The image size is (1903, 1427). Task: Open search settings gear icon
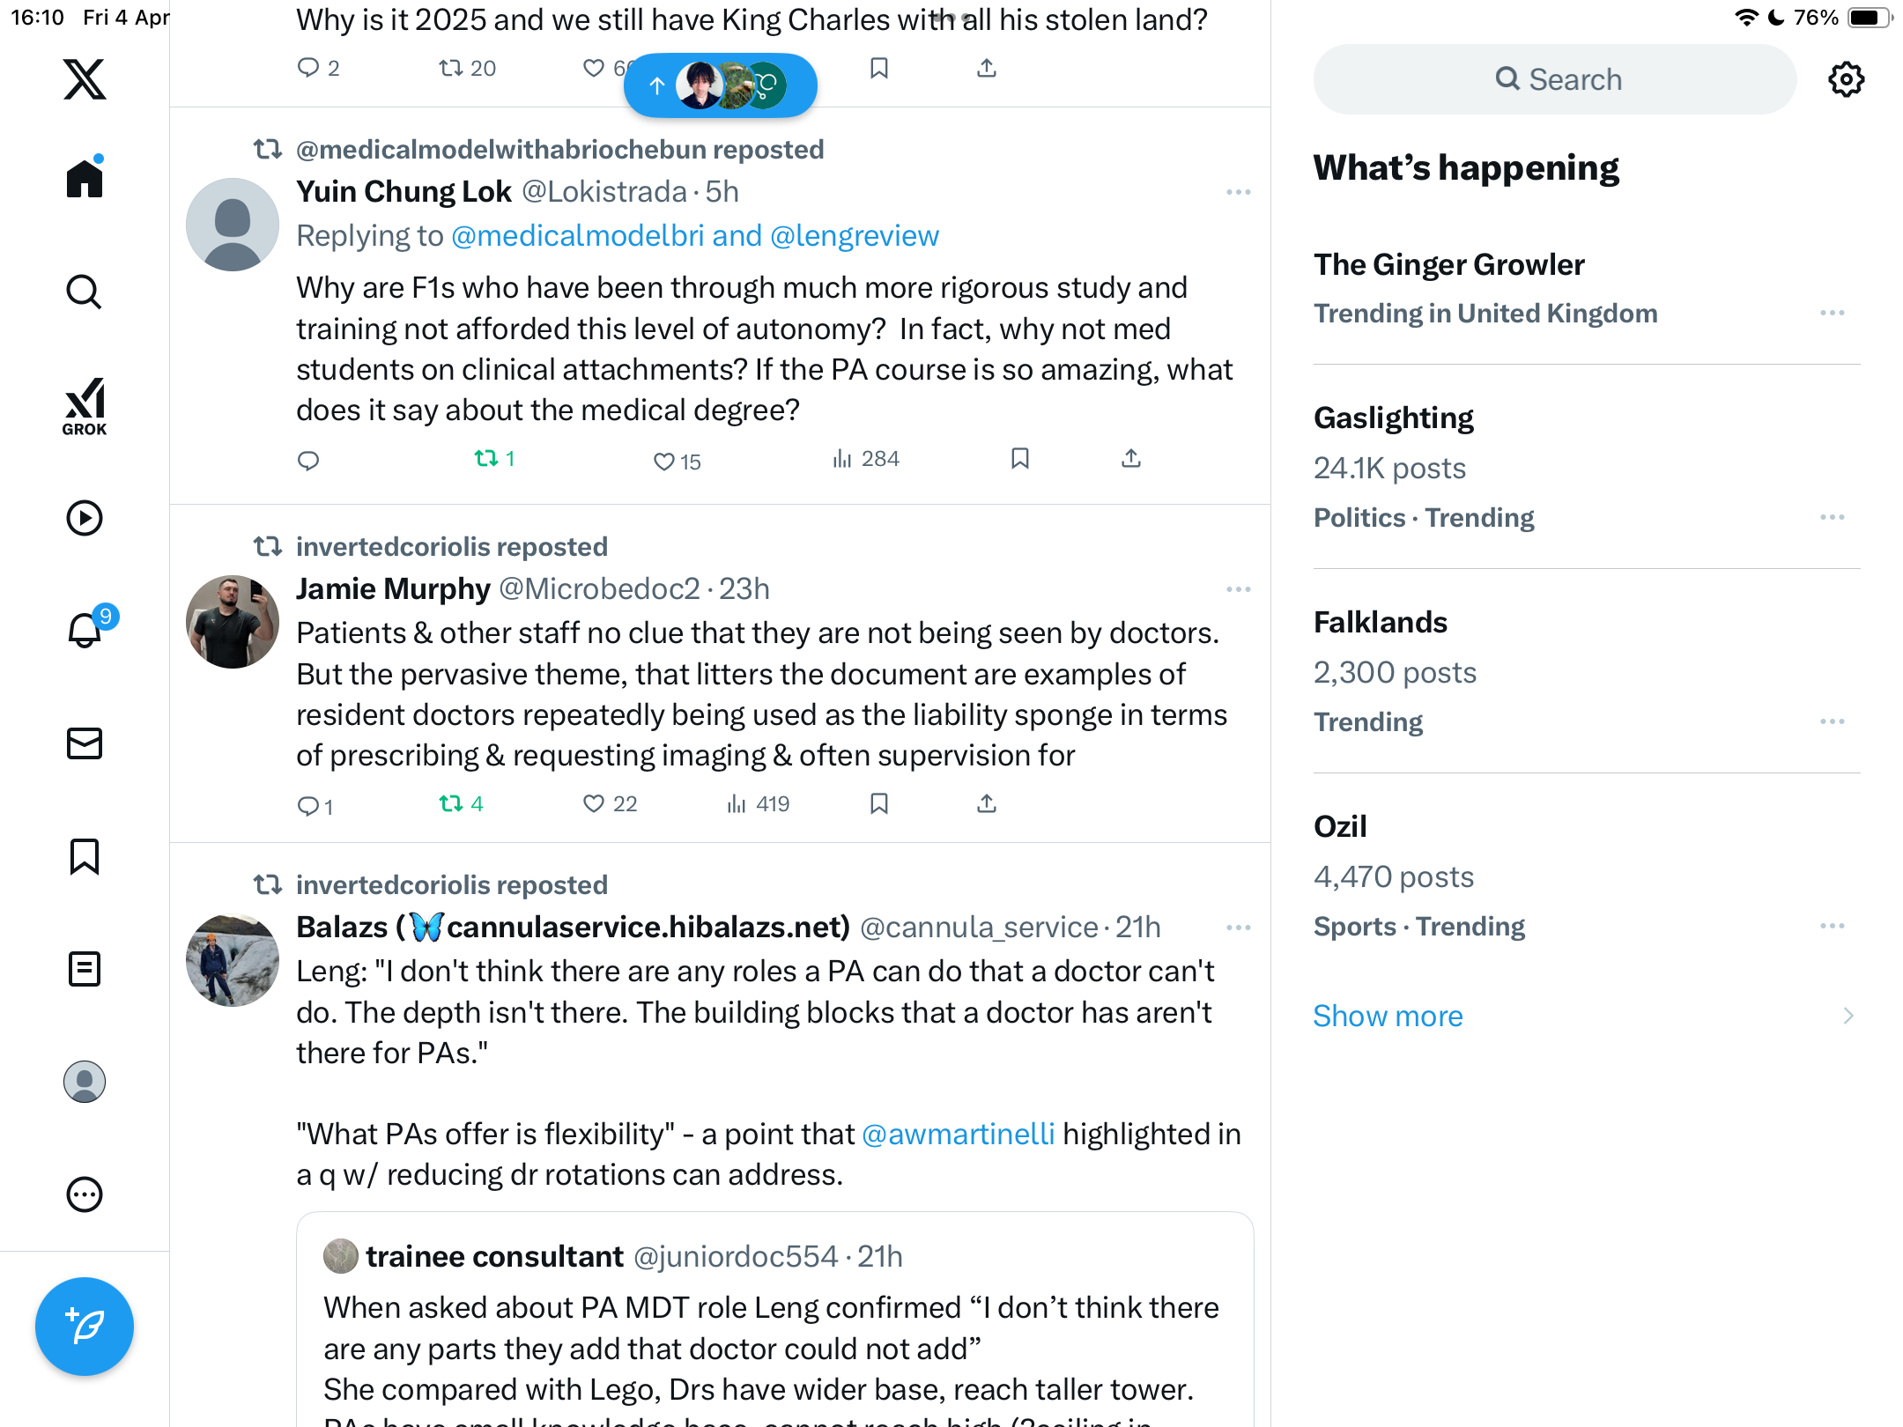click(x=1846, y=79)
